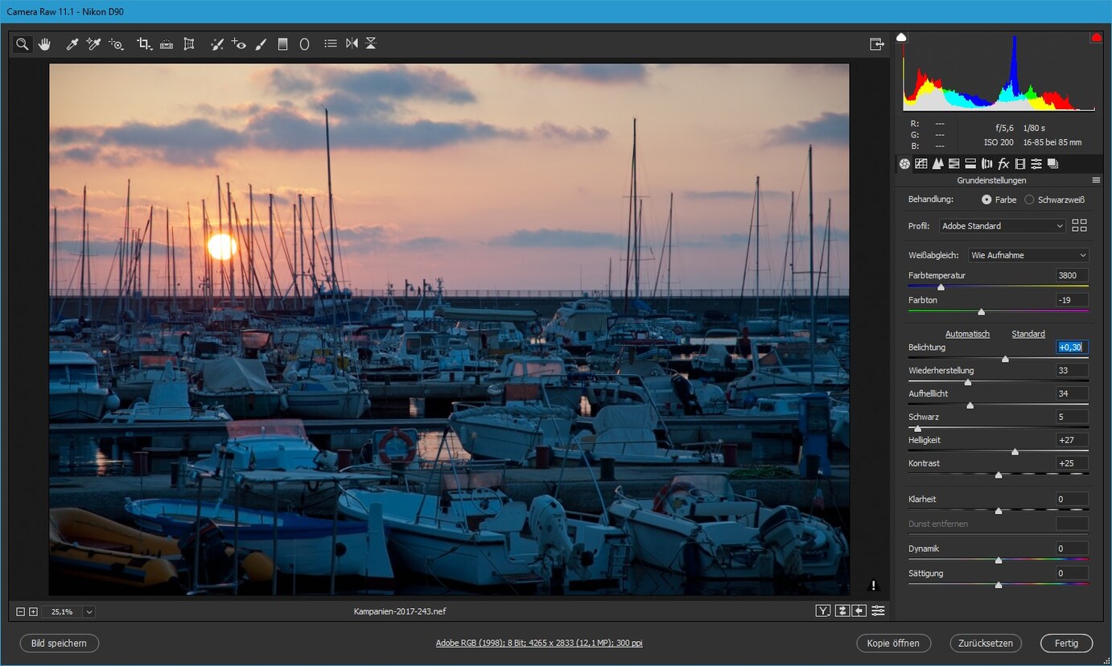Switch to the Gradationskurve panel tab

click(921, 163)
